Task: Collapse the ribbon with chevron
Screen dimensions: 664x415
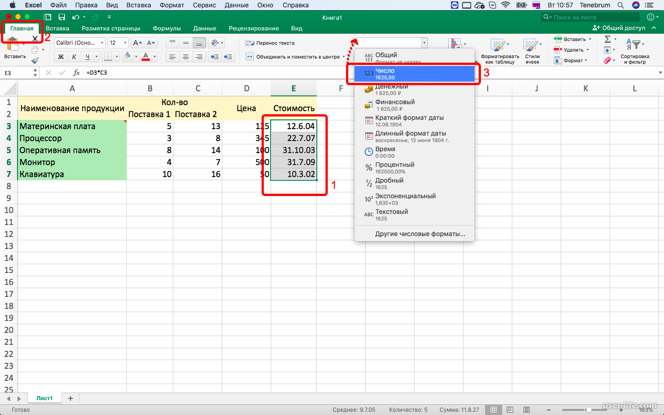Action: (654, 28)
